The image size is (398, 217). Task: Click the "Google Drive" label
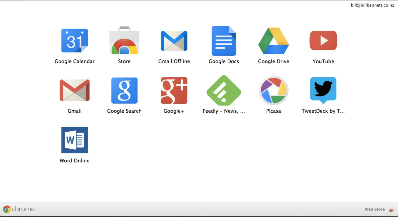click(x=274, y=61)
